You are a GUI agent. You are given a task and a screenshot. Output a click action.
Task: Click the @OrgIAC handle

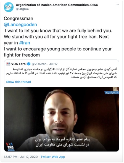(x=22, y=9)
